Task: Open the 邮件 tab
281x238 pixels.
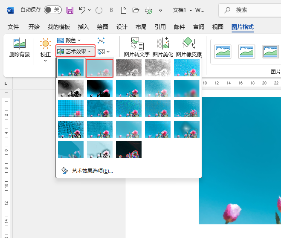Action: click(180, 27)
